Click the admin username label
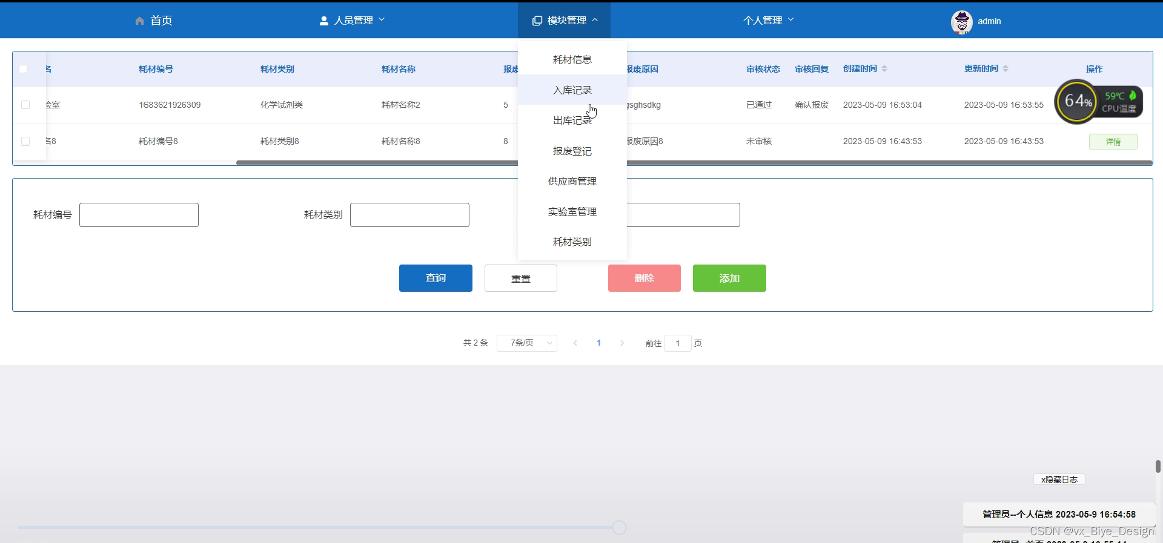 coord(989,21)
